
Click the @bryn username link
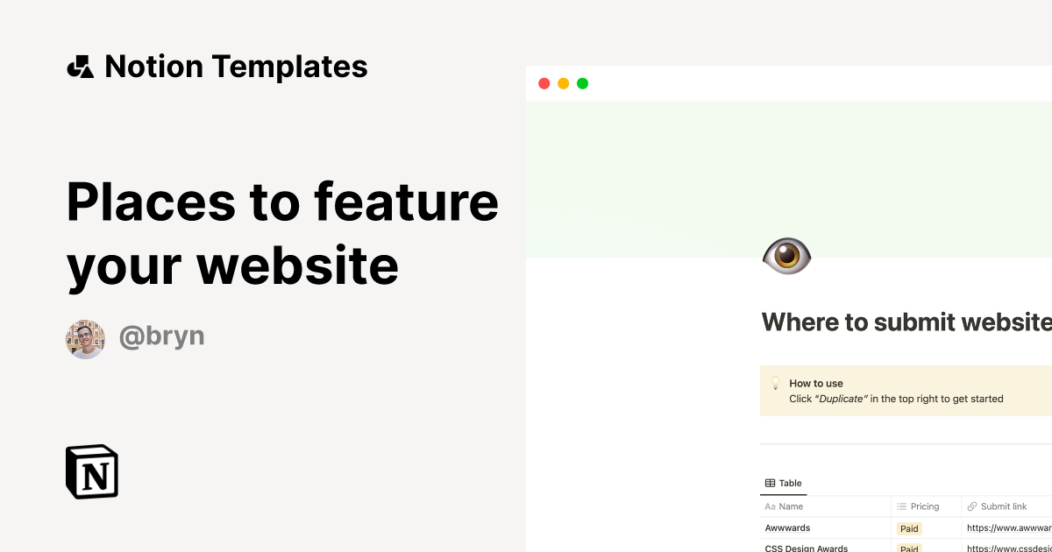point(162,336)
